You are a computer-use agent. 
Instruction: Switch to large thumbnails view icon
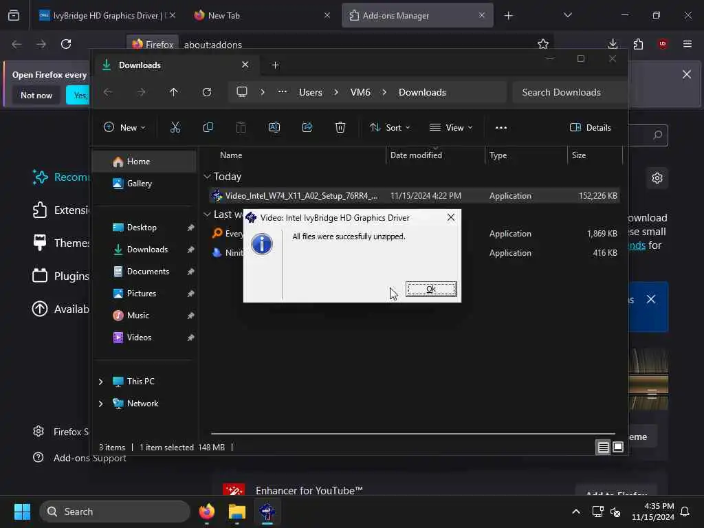[x=618, y=447]
